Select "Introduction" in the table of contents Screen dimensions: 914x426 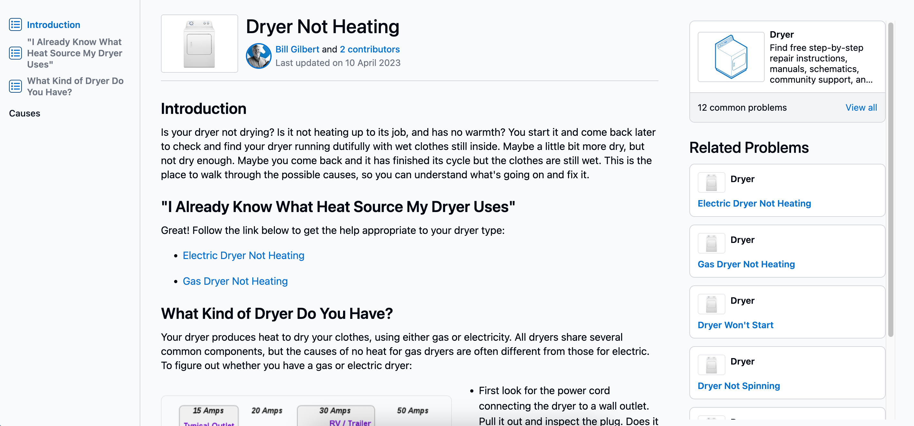53,24
